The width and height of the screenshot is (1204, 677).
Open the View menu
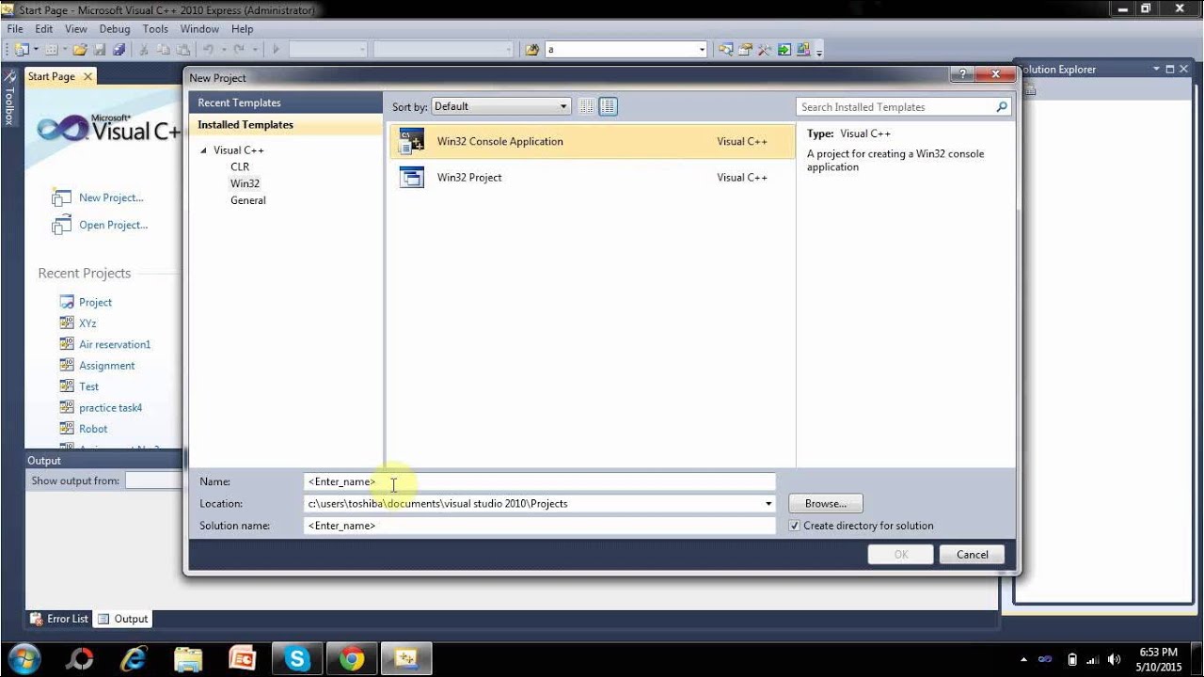coord(75,29)
